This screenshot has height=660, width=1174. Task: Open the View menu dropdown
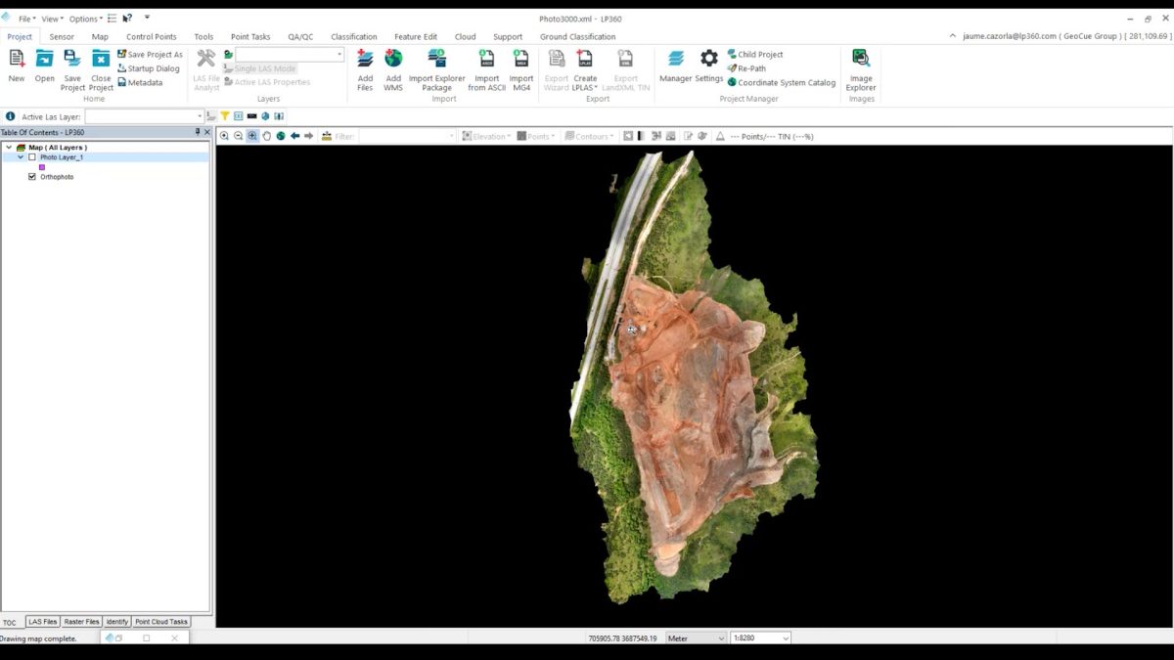click(x=52, y=19)
